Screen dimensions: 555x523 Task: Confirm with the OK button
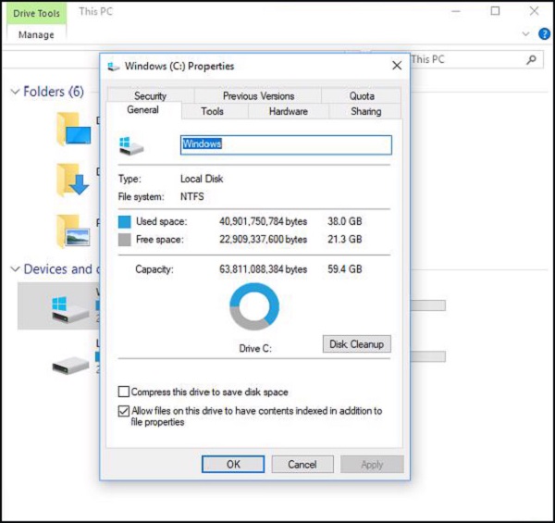point(233,464)
